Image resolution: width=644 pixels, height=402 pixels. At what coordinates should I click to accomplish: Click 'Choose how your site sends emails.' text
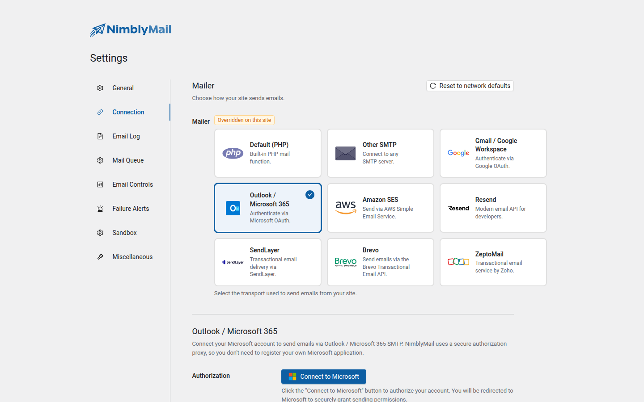(238, 98)
